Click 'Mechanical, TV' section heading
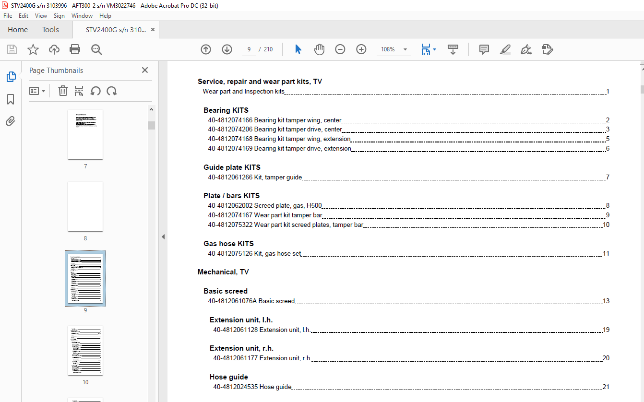This screenshot has width=644, height=402. pos(223,272)
